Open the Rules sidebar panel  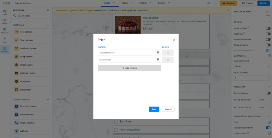click(5, 40)
